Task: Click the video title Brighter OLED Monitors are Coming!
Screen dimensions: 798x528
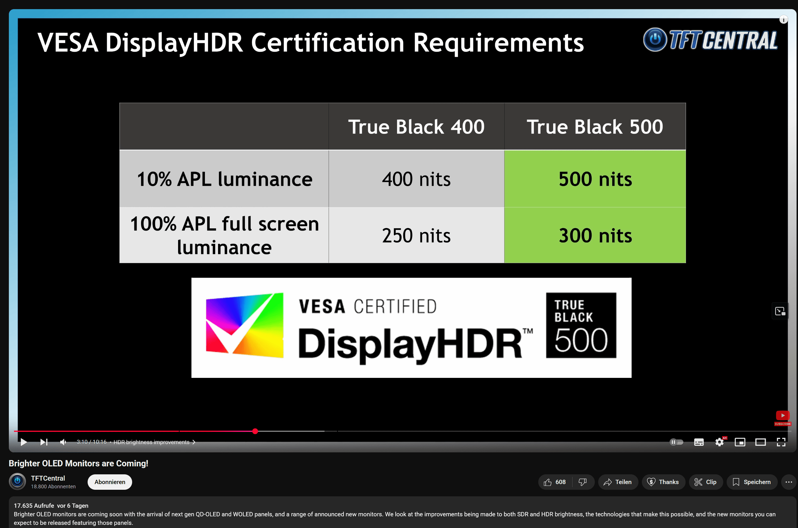Action: click(78, 463)
